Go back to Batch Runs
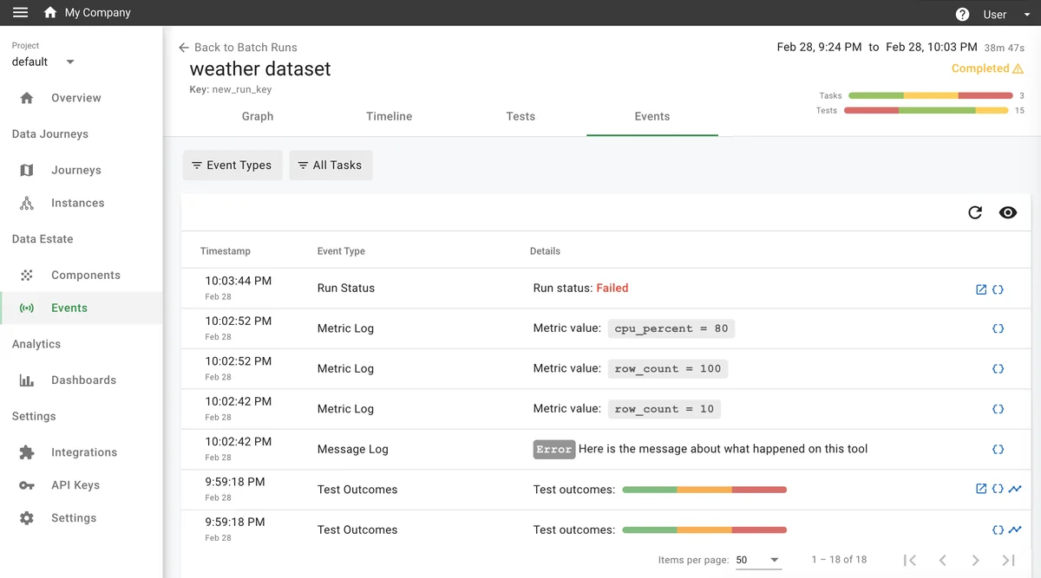 [238, 48]
